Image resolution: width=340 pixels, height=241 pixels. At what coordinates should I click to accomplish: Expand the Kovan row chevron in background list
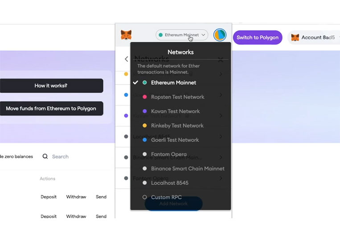coord(221,115)
